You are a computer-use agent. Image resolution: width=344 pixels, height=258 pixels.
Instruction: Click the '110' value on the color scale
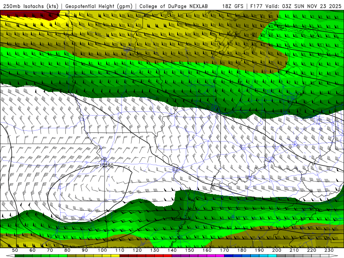coord(120,250)
